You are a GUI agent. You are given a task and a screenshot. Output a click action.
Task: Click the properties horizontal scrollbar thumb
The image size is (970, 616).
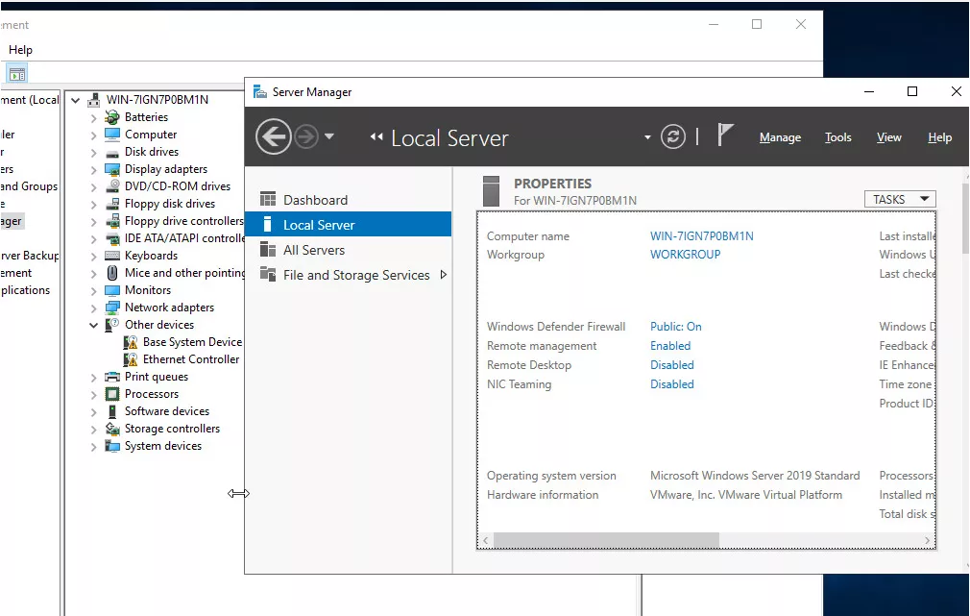tap(606, 540)
